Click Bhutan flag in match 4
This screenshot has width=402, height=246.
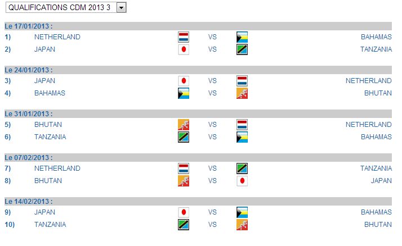click(x=242, y=93)
